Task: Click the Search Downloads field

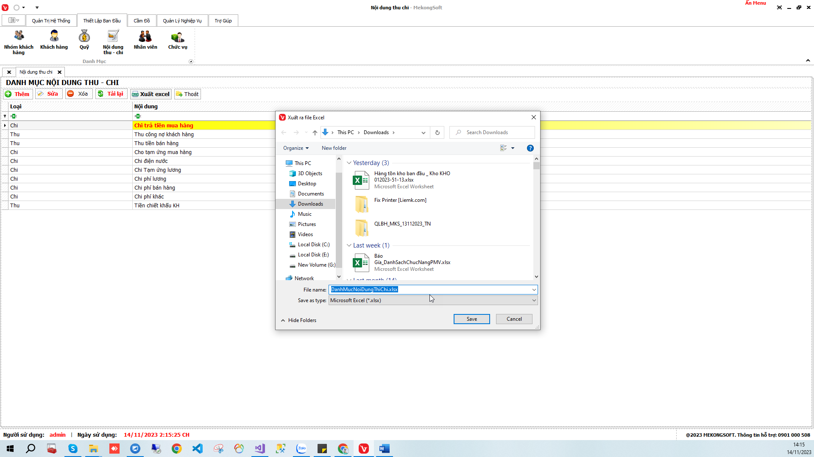Action: pos(492,132)
